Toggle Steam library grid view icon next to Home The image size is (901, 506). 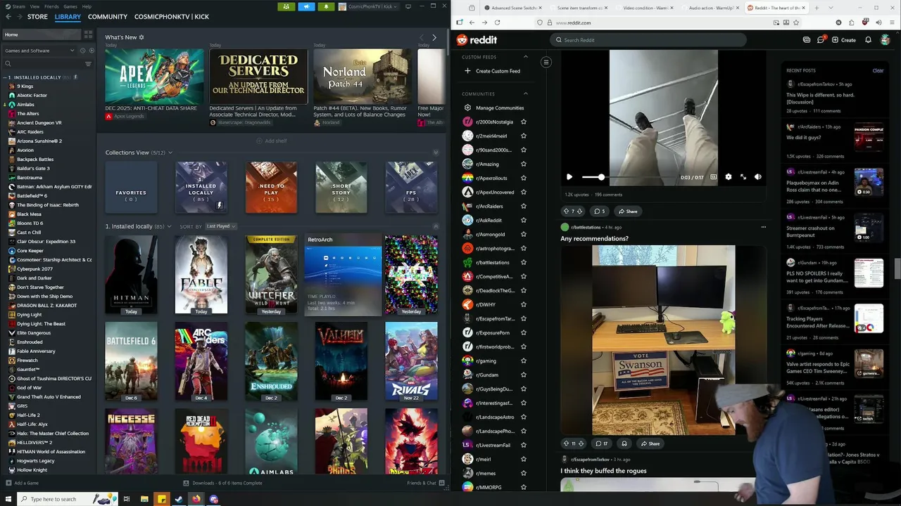pos(88,34)
